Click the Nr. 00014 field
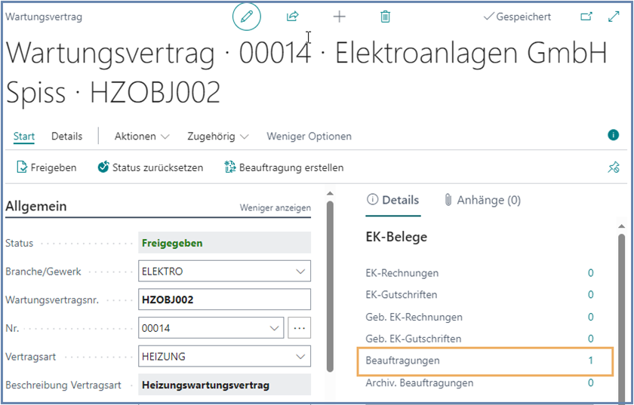Screen dimensions: 634x405 click(211, 328)
